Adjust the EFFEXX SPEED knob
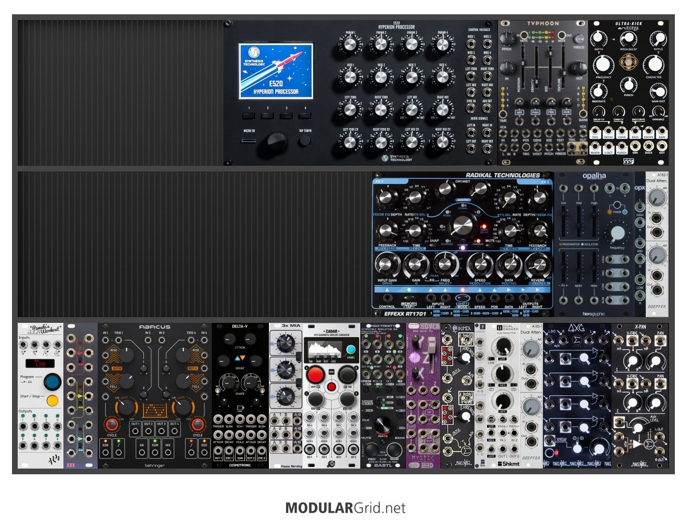Screen dimensions: 692x520 [x=480, y=265]
